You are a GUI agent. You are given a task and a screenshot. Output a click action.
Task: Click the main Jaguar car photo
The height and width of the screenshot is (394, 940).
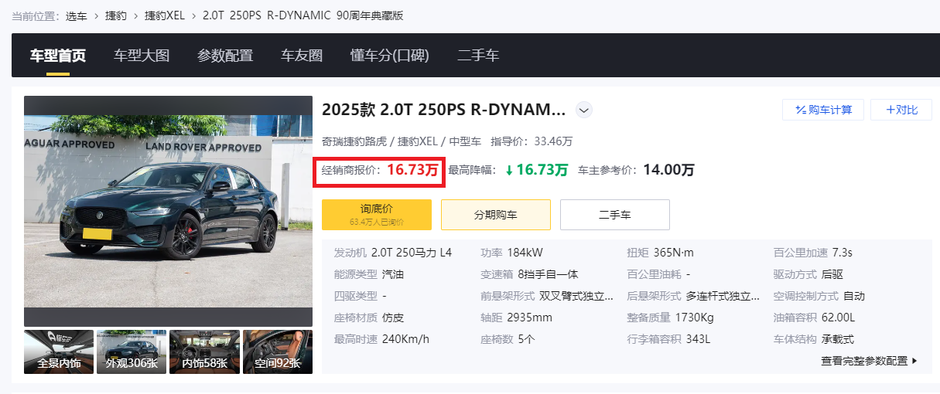click(x=168, y=211)
